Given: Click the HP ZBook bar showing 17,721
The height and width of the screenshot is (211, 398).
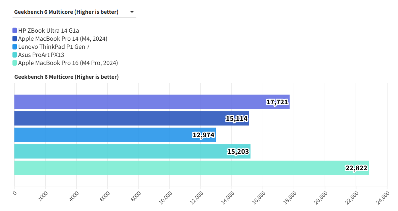Looking at the screenshot, I should pos(135,102).
